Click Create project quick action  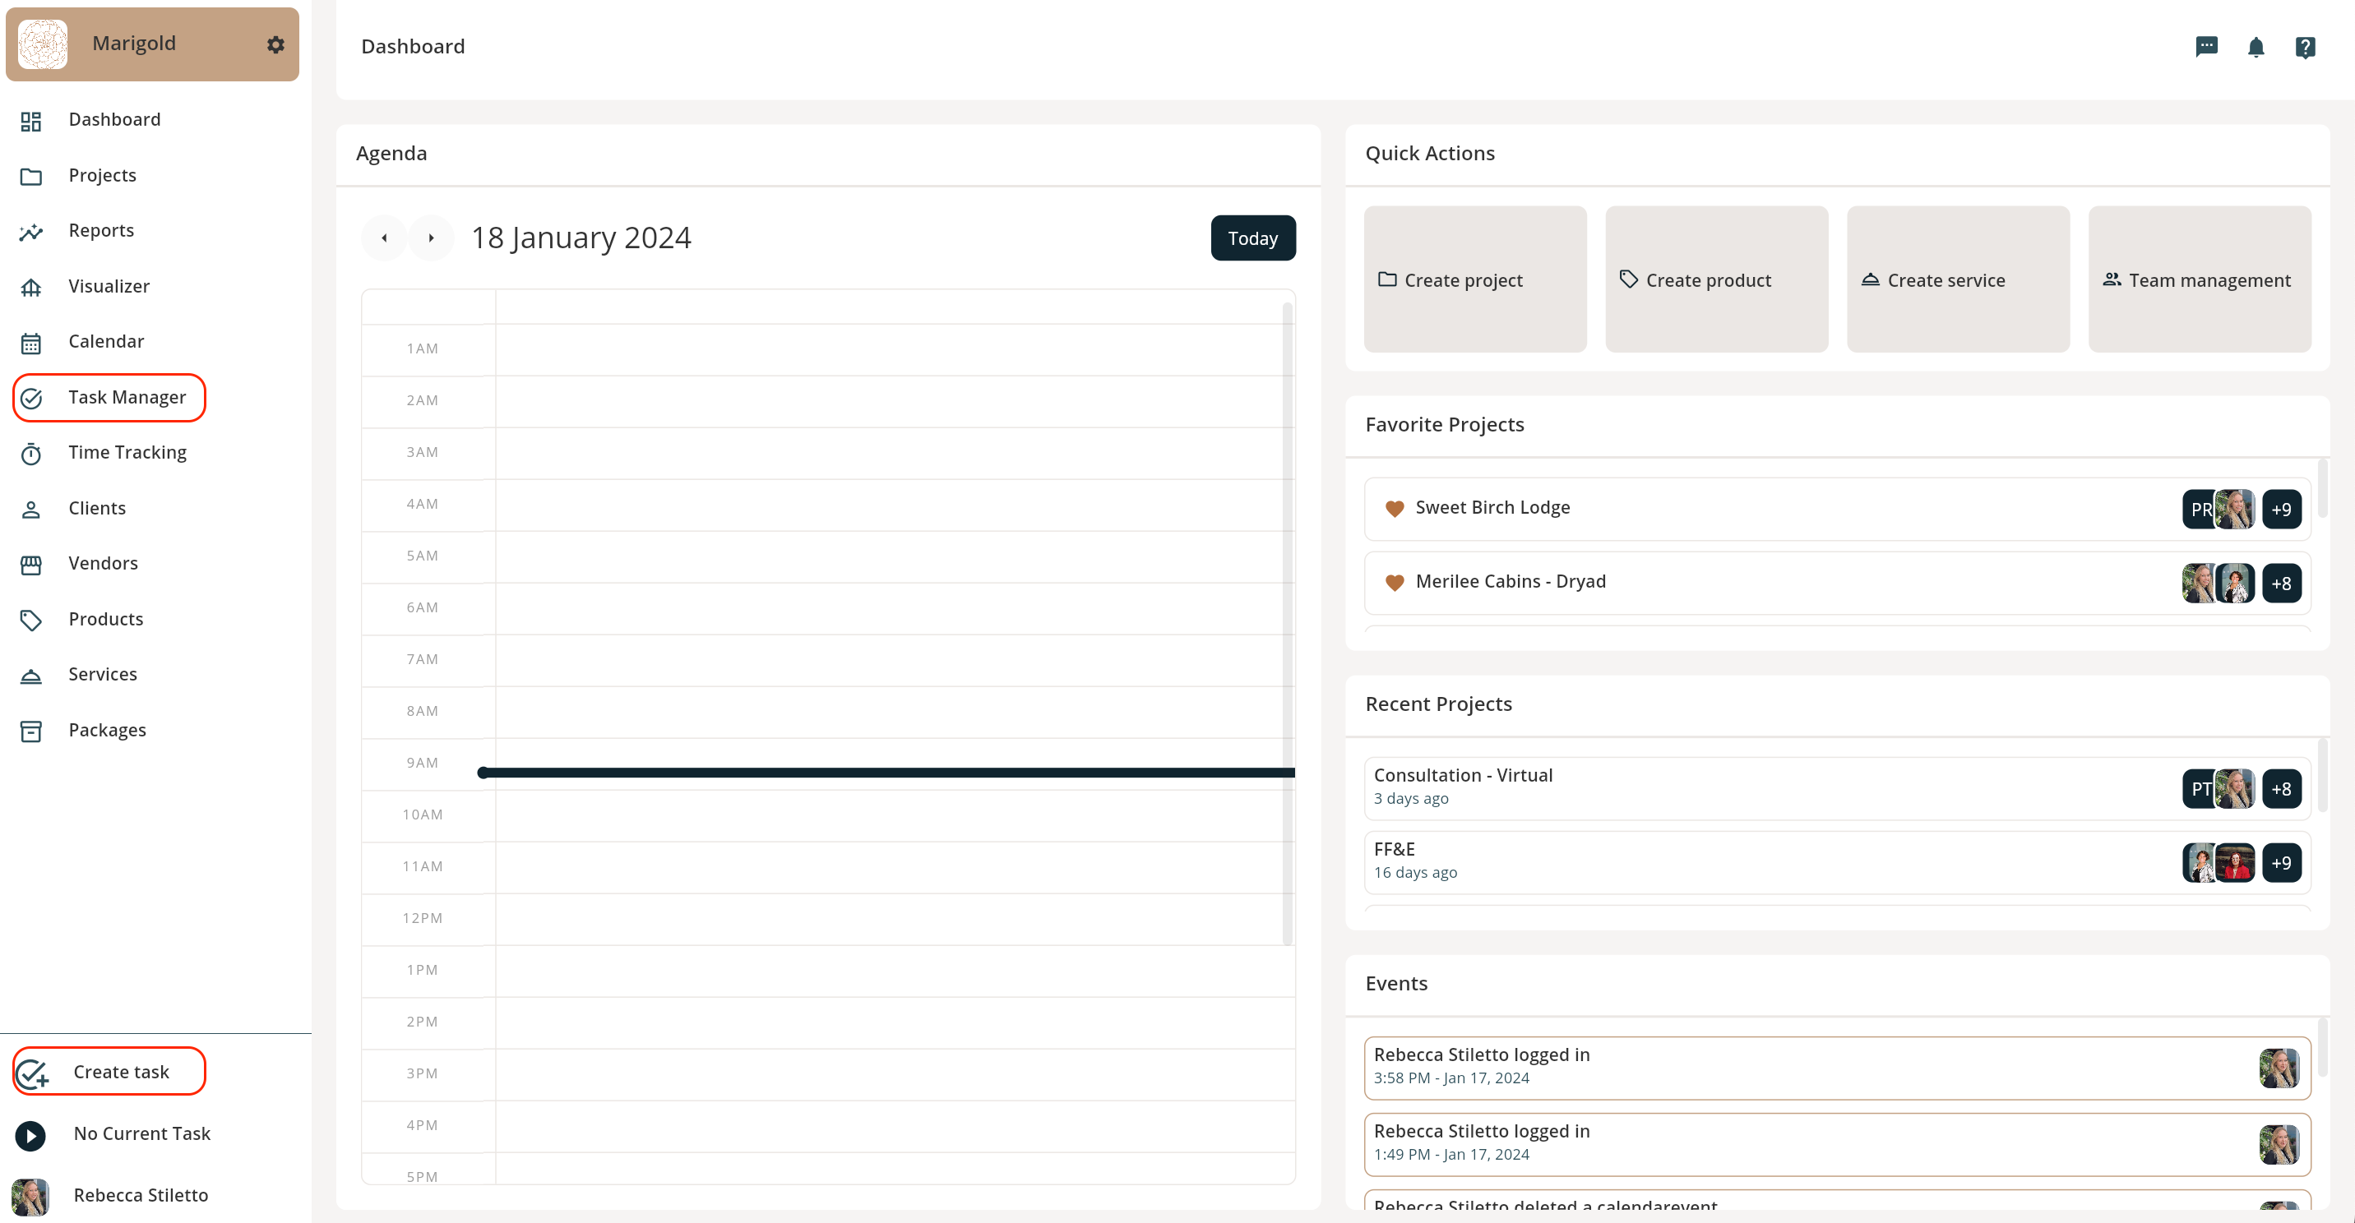point(1474,279)
